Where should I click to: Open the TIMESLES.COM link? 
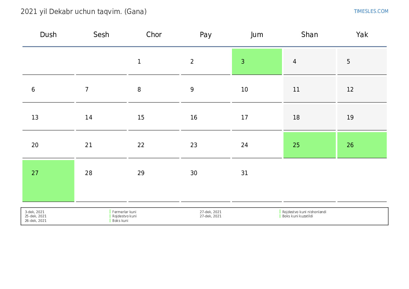[371, 11]
